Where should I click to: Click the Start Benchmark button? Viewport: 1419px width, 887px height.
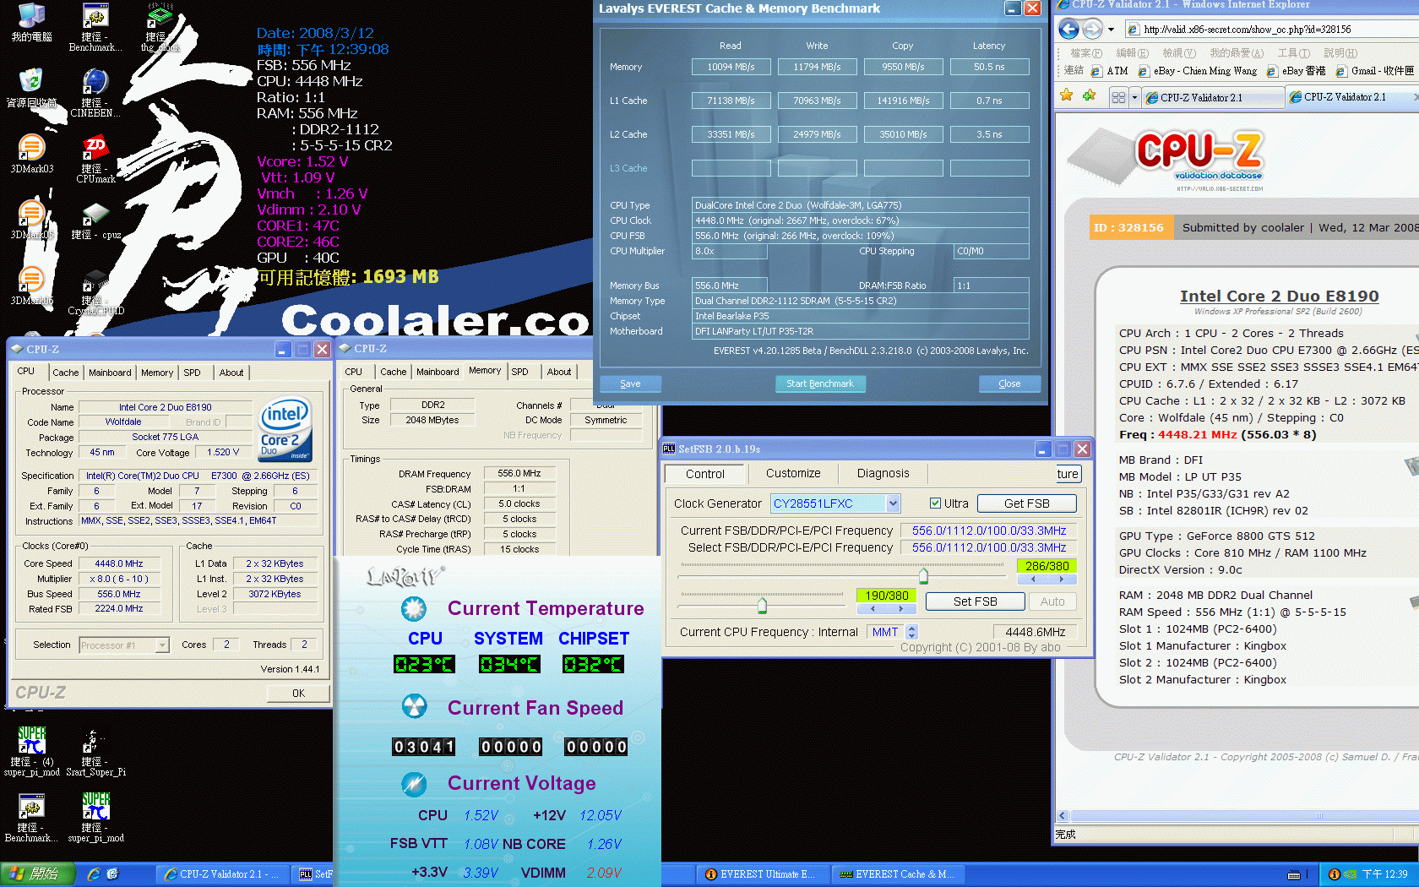819,384
